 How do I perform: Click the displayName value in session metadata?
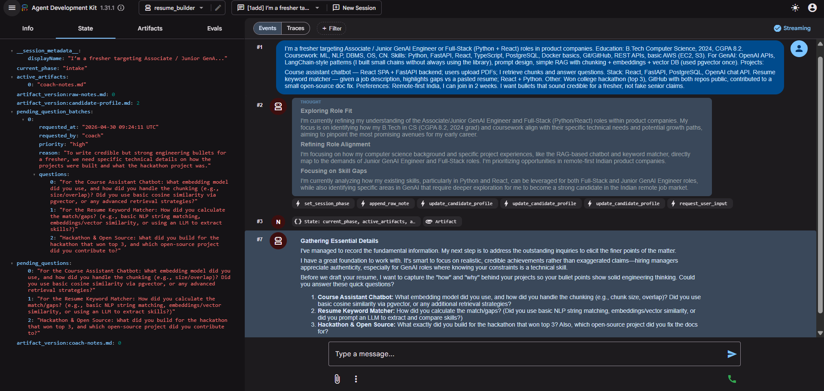148,58
